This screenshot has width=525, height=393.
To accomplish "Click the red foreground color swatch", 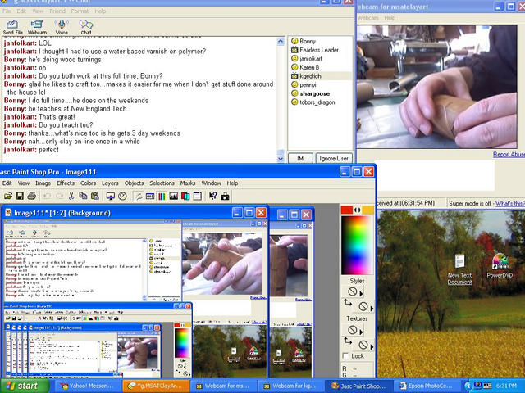I will click(x=347, y=210).
